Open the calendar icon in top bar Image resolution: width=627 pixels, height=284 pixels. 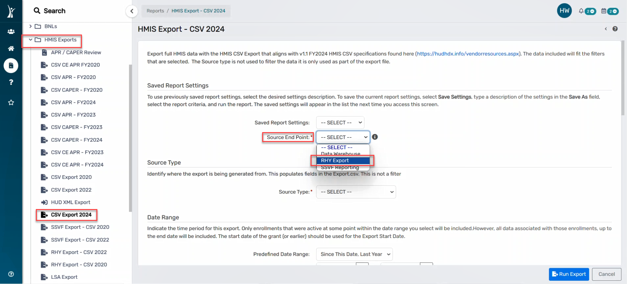(604, 11)
